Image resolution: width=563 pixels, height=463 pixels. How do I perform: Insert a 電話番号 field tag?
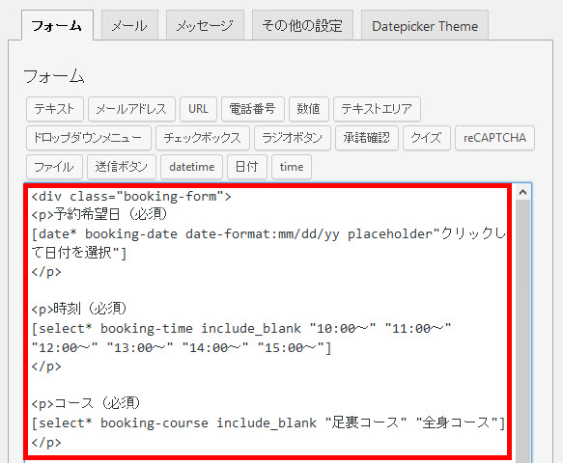pyautogui.click(x=253, y=109)
